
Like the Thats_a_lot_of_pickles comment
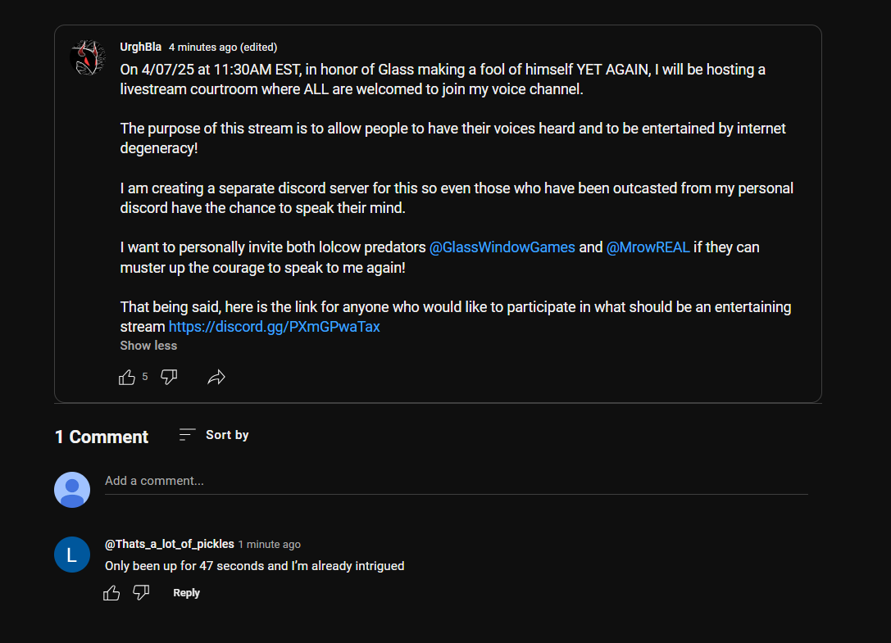(x=111, y=593)
